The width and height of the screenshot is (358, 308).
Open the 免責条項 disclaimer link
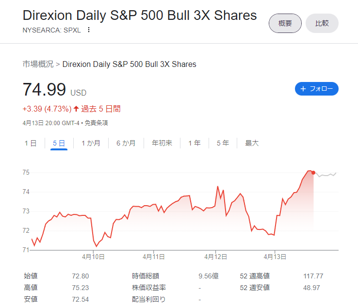pos(96,123)
